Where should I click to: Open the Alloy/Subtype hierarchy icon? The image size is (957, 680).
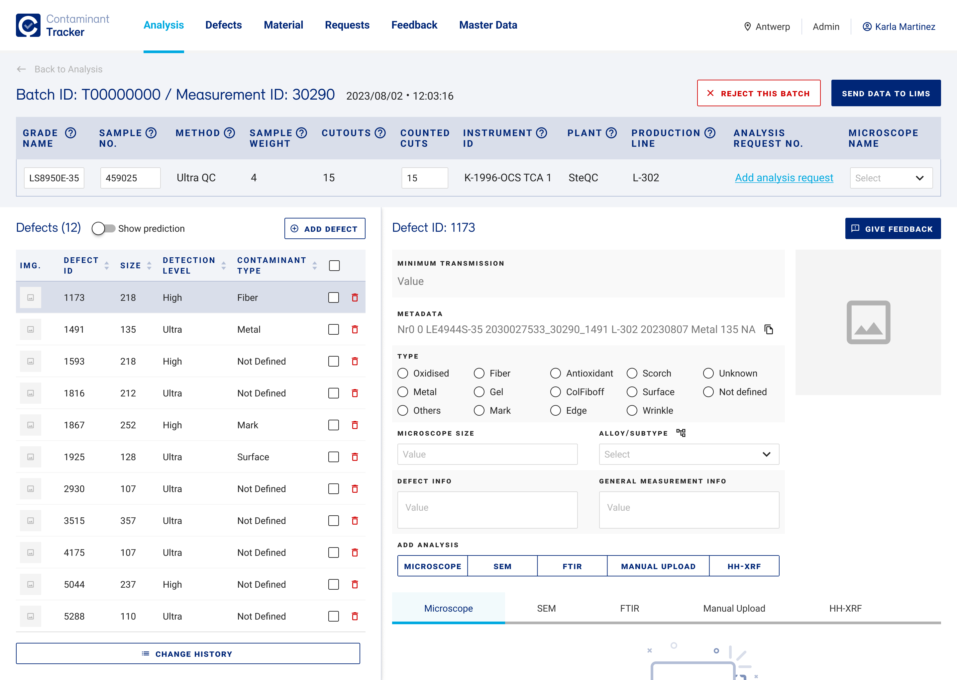(x=681, y=433)
